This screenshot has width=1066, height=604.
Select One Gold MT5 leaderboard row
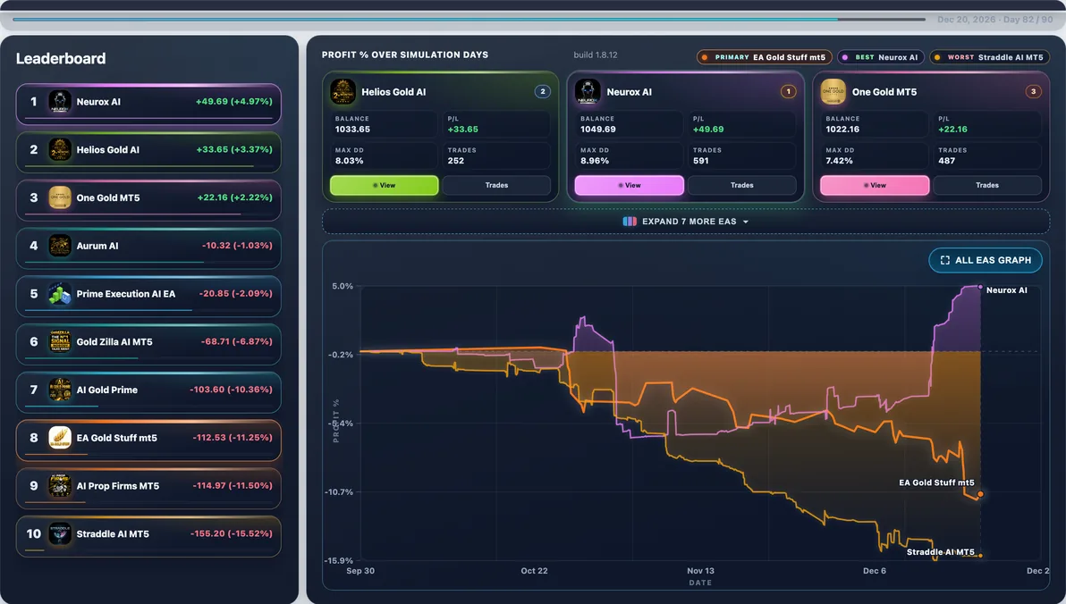148,200
